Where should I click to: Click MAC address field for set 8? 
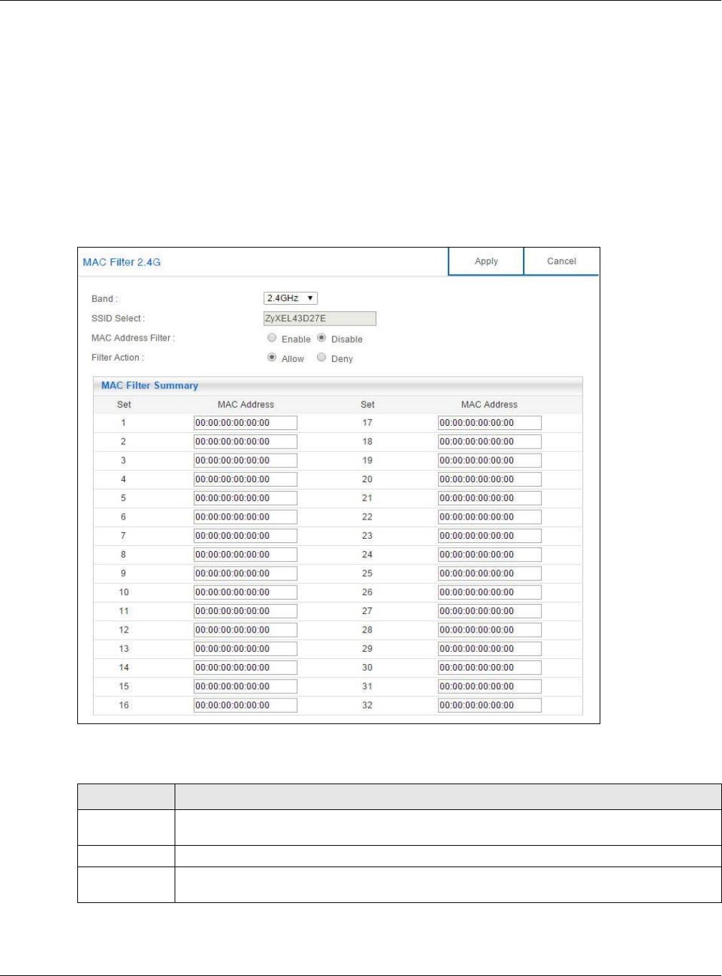[x=245, y=555]
